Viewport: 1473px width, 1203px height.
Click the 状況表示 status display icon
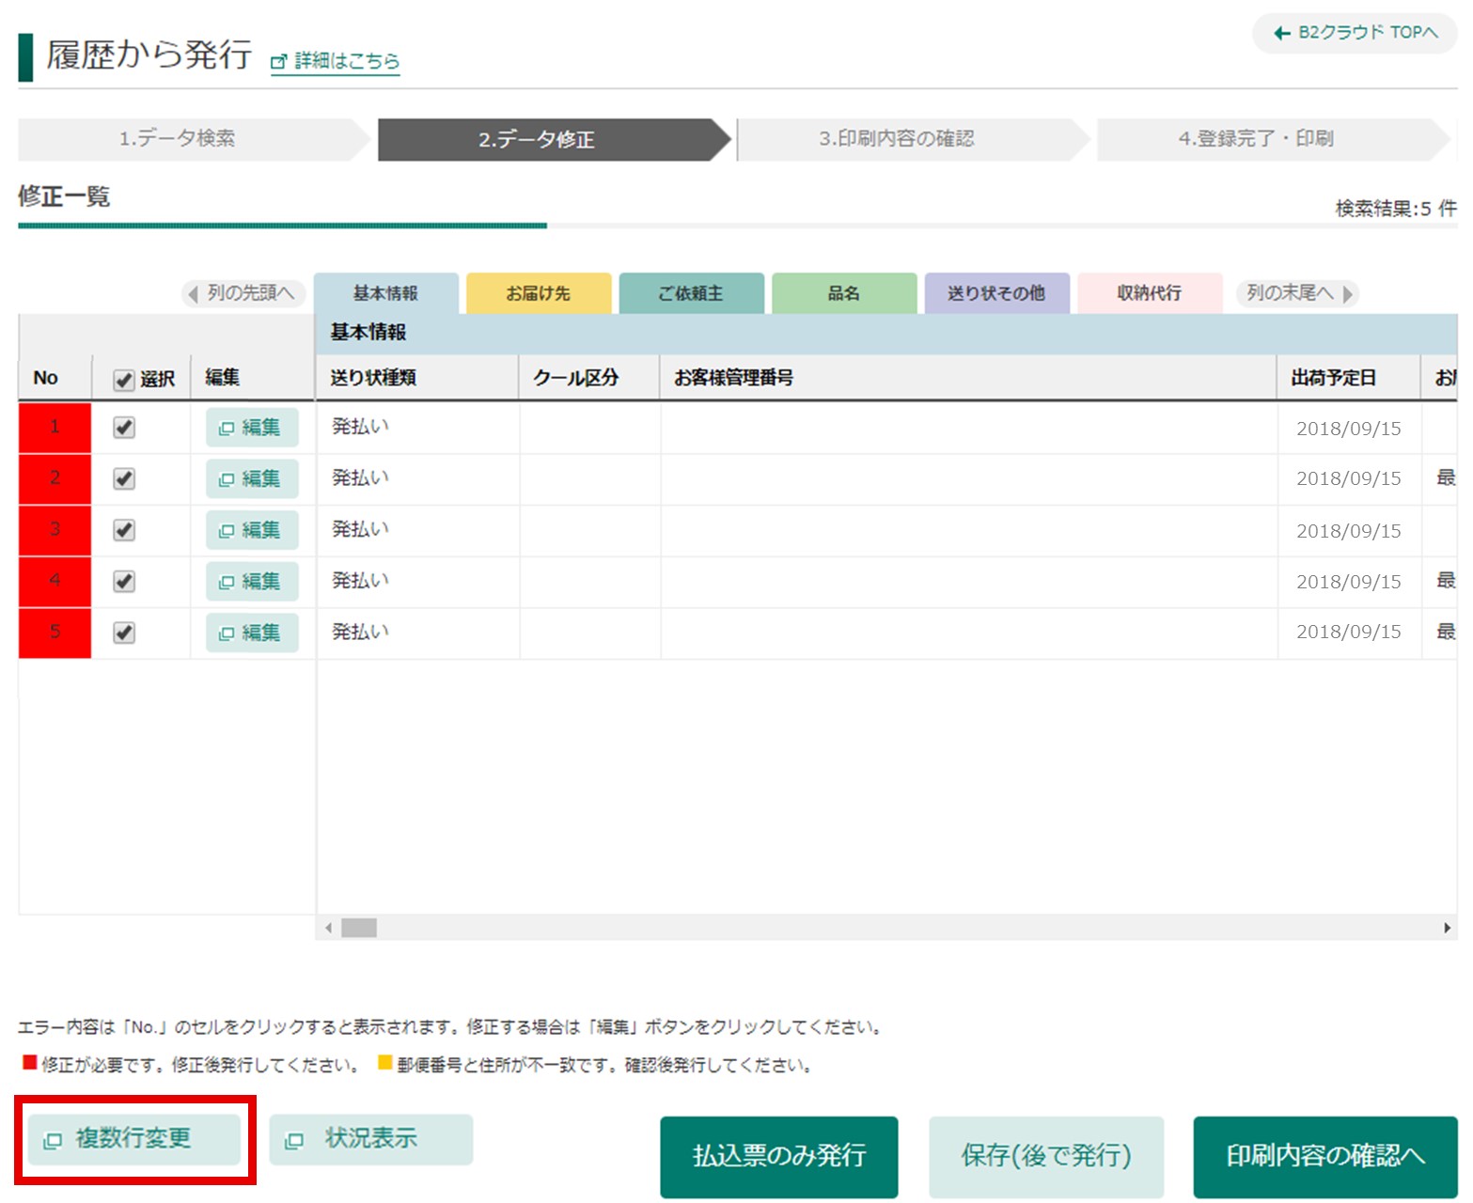(x=294, y=1140)
